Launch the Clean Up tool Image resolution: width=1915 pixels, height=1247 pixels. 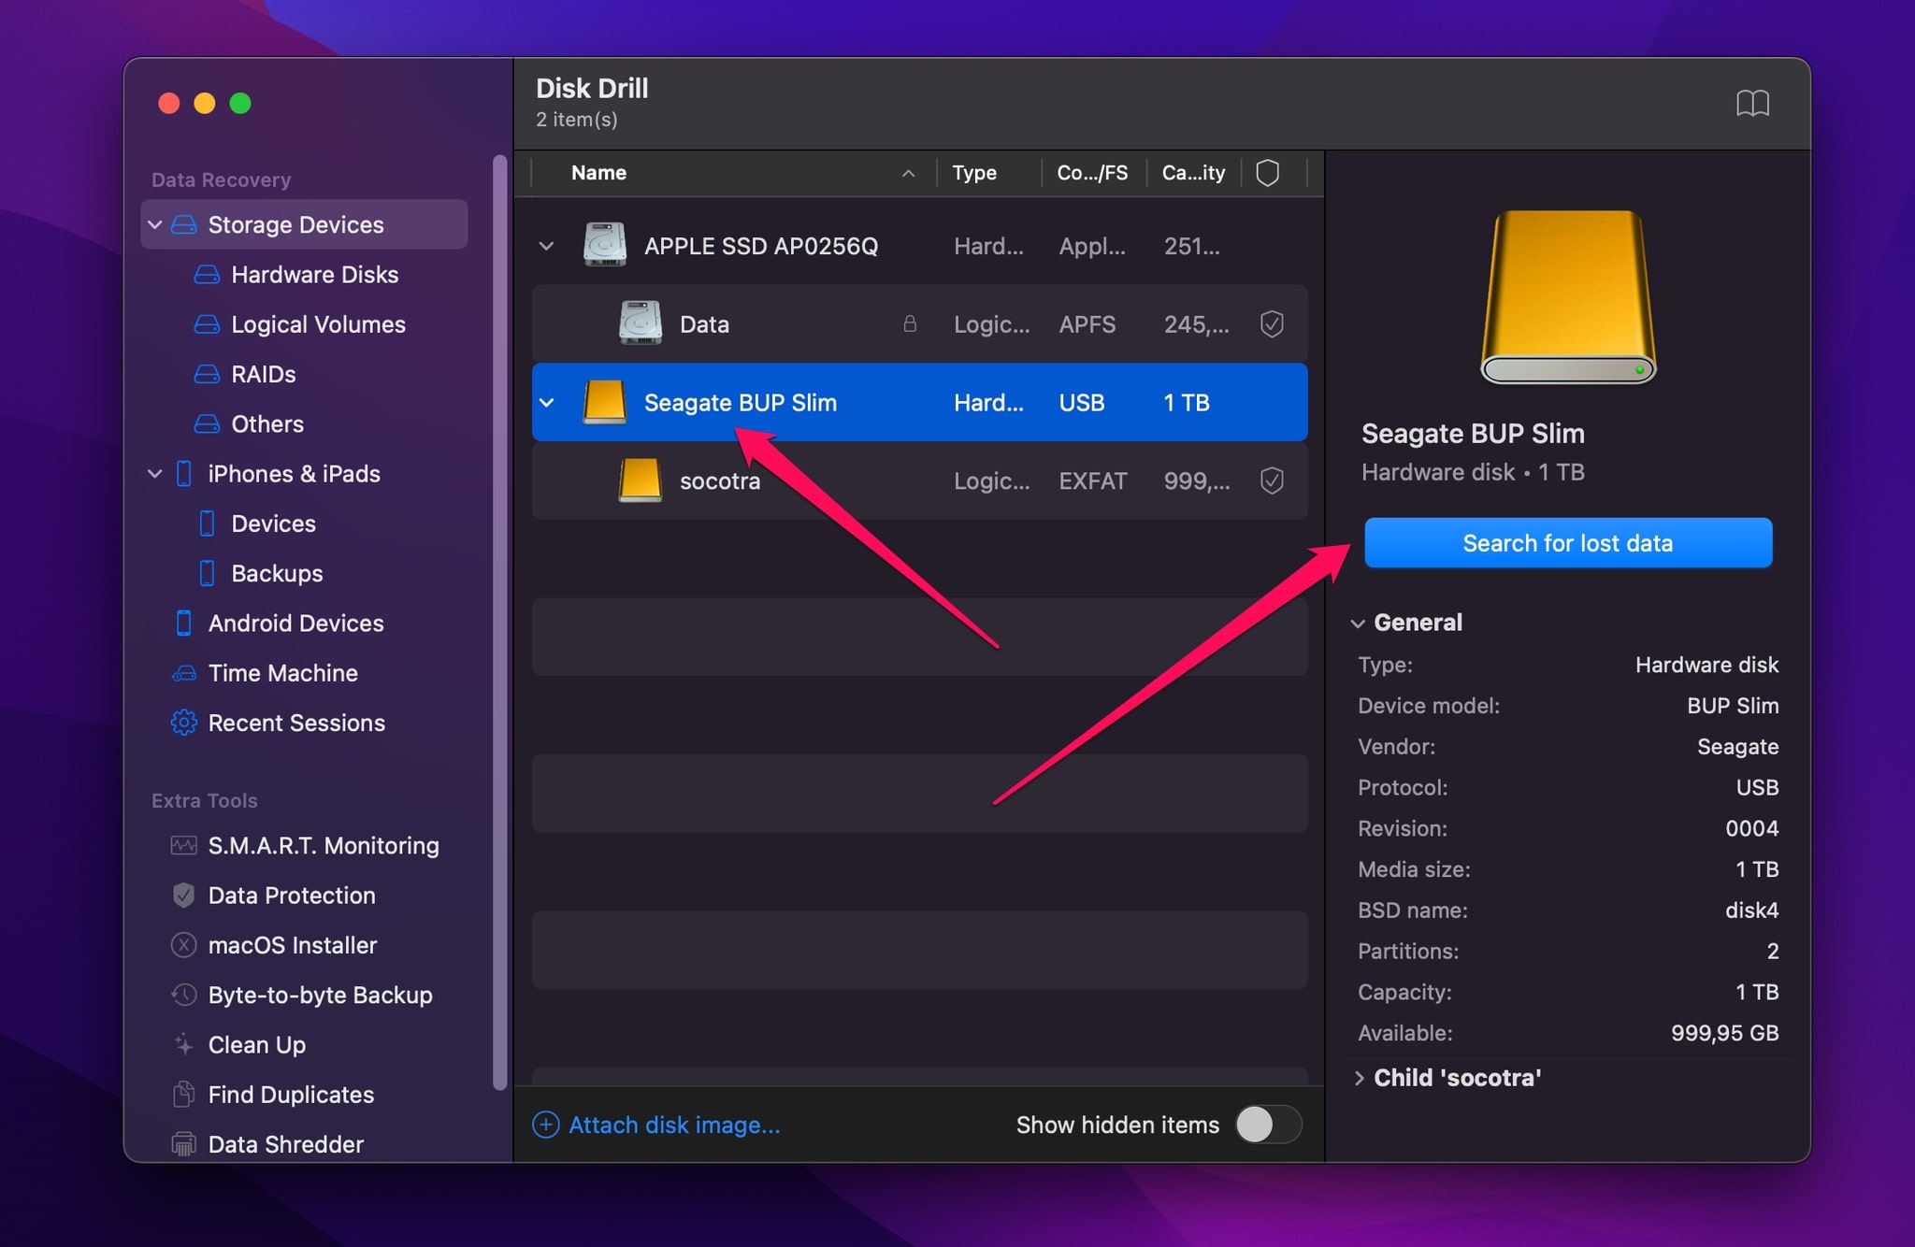255,1044
